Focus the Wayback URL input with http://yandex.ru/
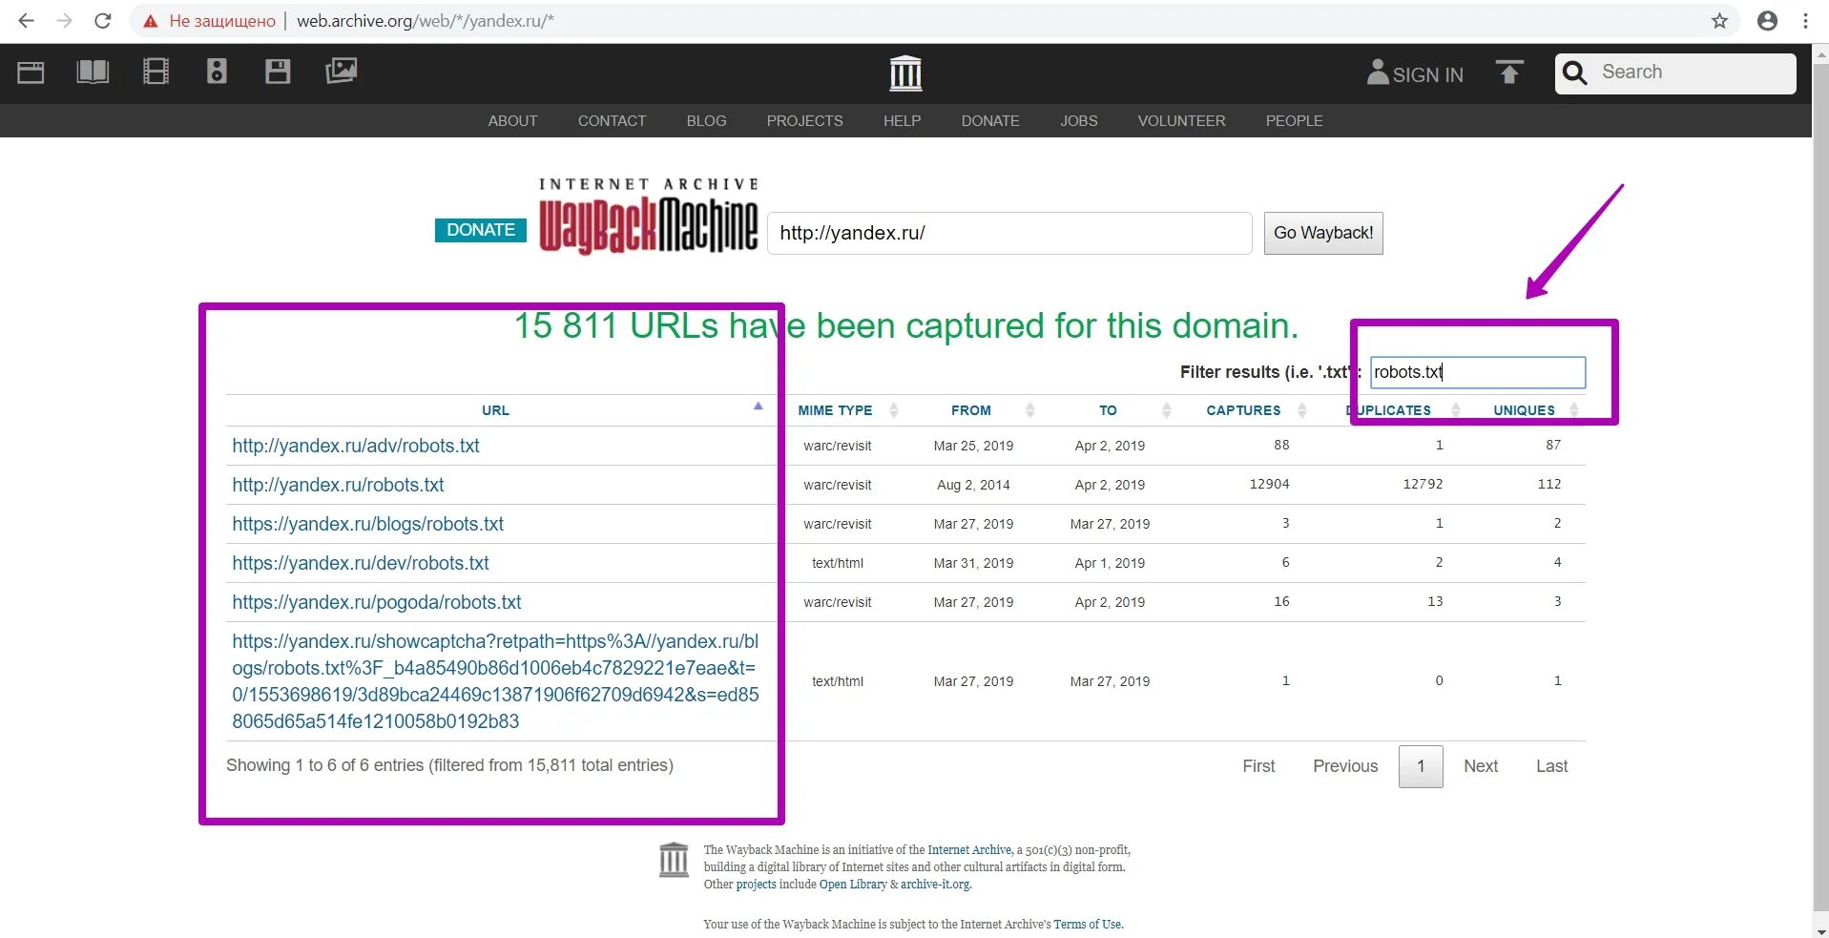This screenshot has width=1829, height=938. 1009,233
